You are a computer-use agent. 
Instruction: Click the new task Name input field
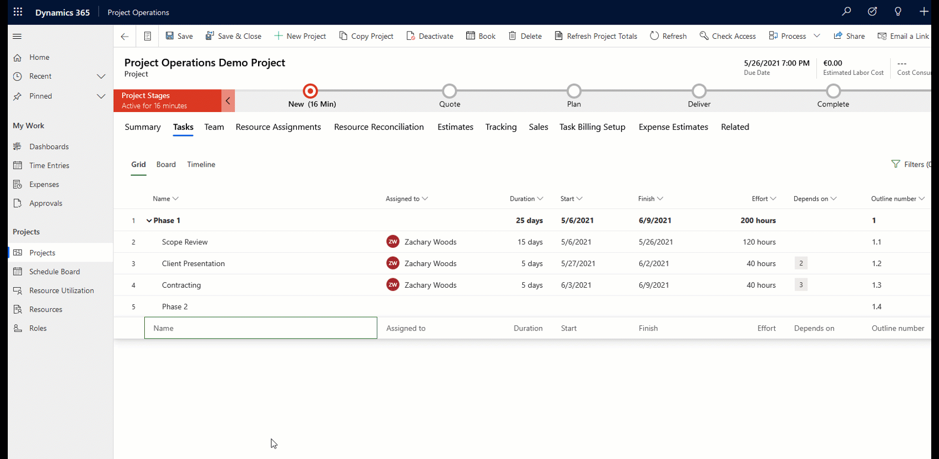261,328
